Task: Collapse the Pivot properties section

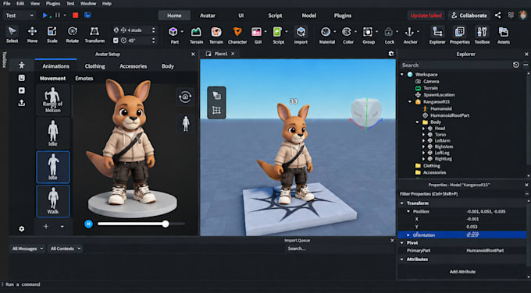Action: (x=402, y=243)
